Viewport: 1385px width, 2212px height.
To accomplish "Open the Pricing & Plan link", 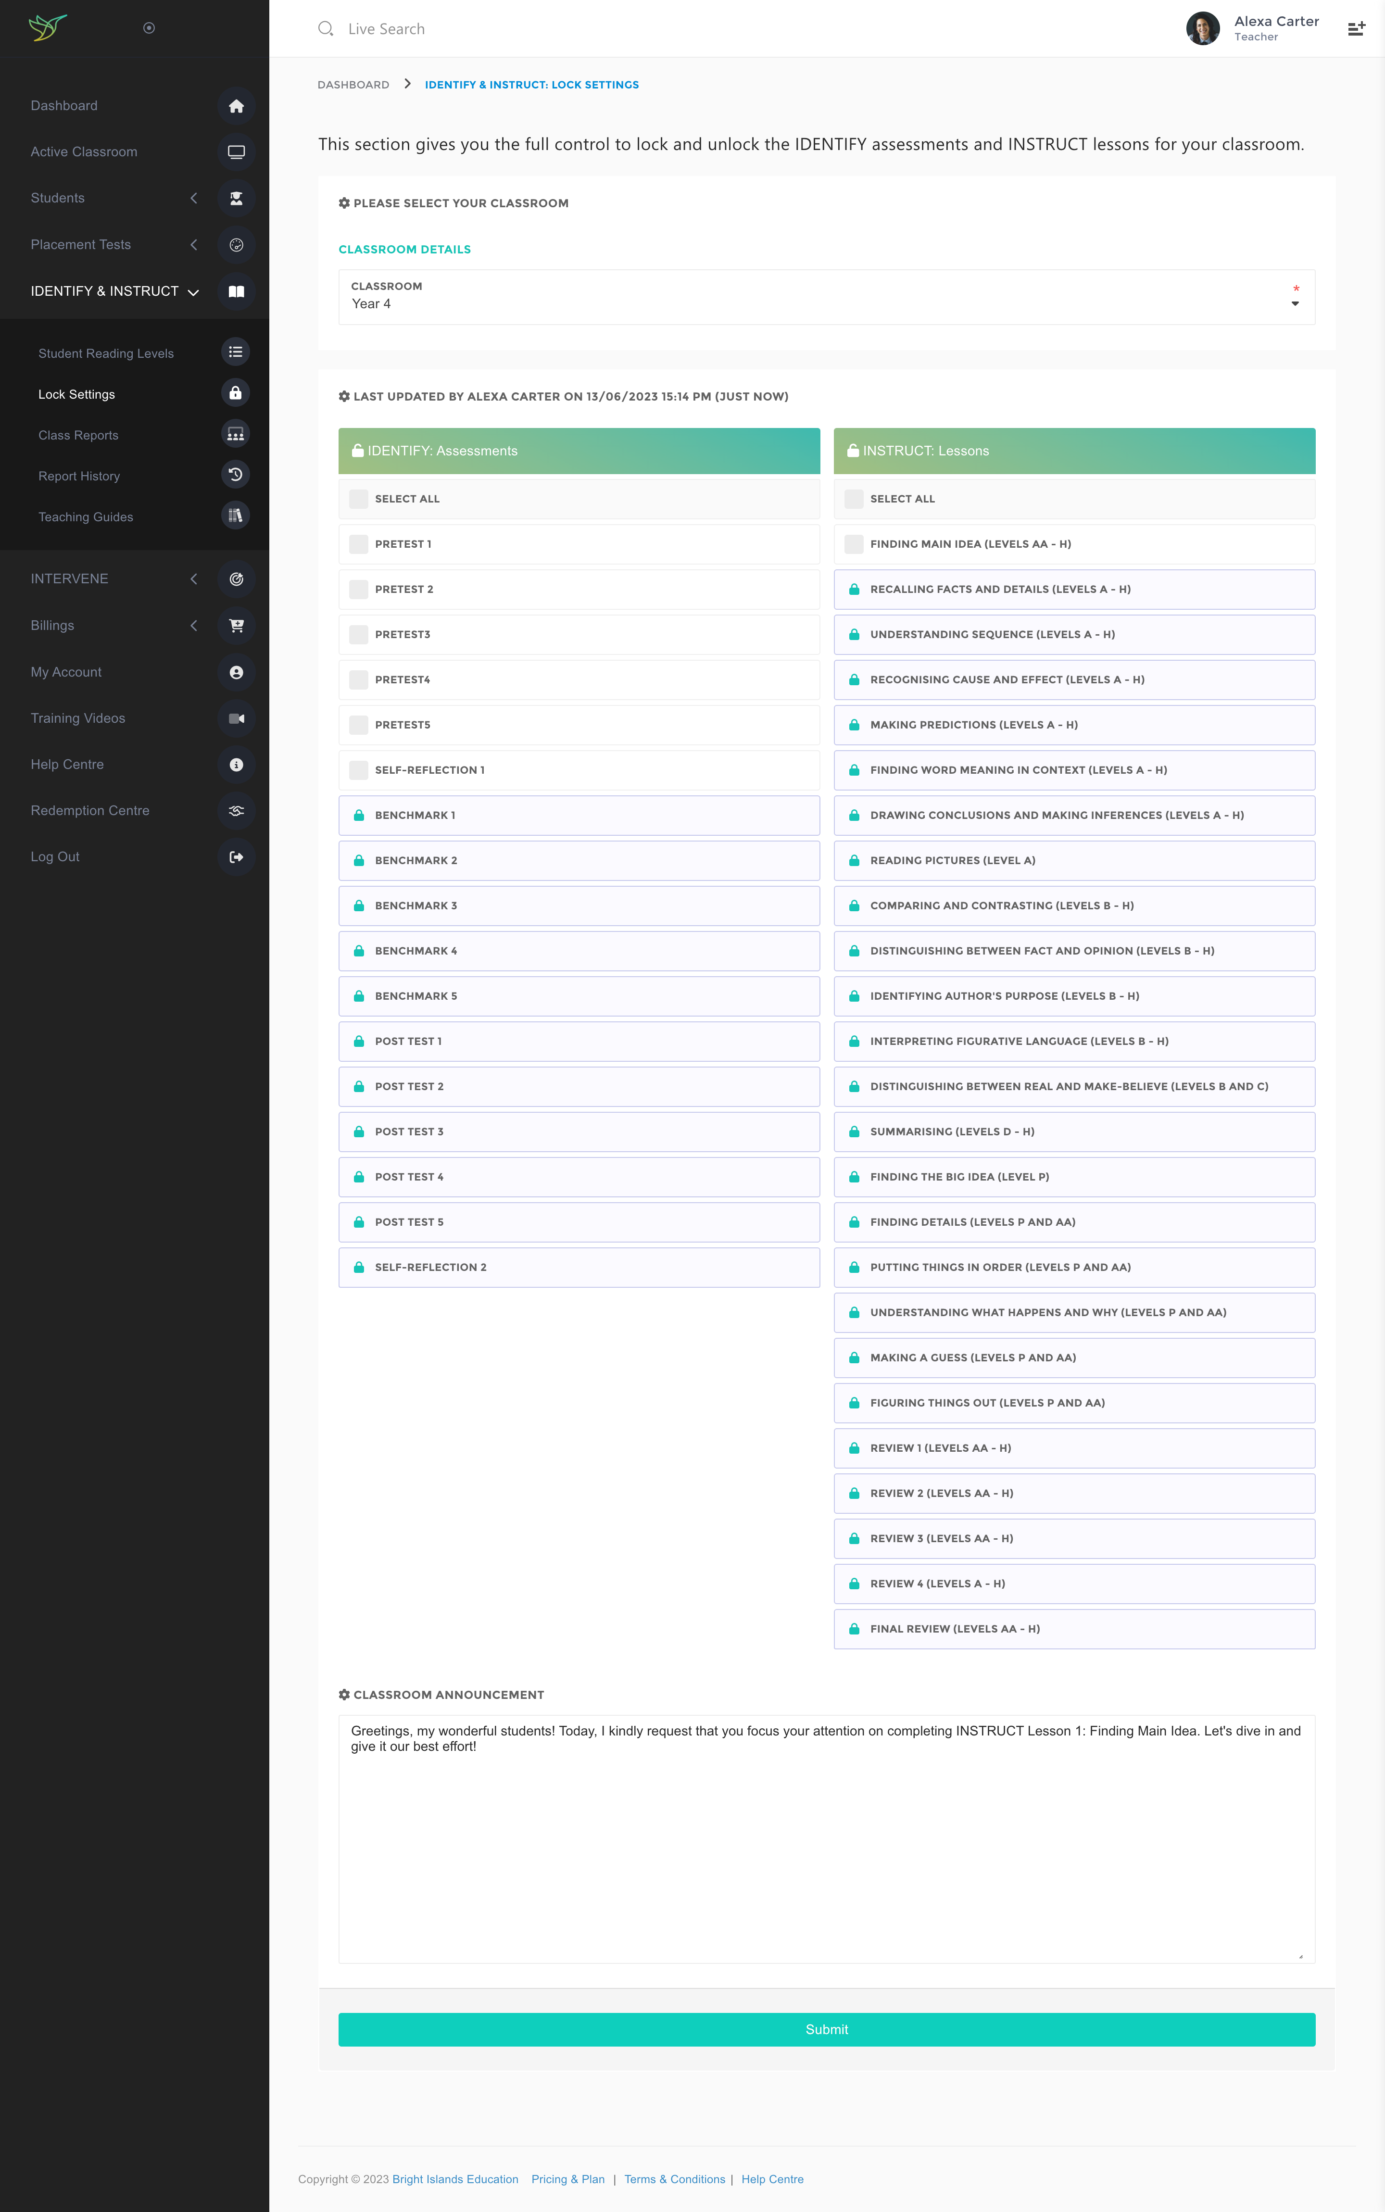I will (567, 2179).
